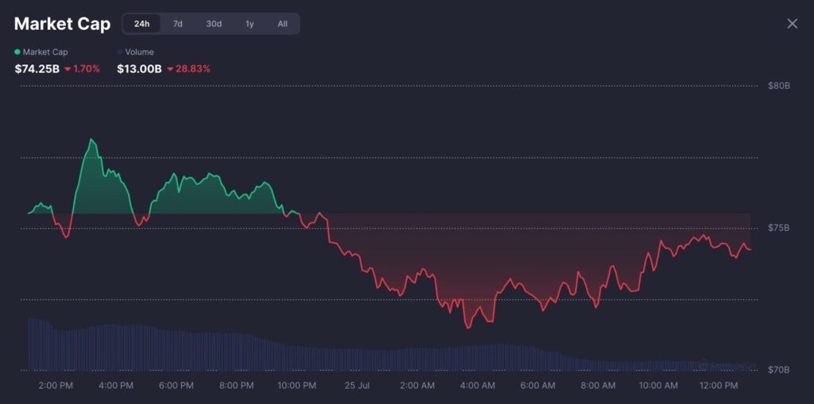Click the 4:00 PM x-axis label
Viewport: 814px width, 404px height.
(x=116, y=386)
